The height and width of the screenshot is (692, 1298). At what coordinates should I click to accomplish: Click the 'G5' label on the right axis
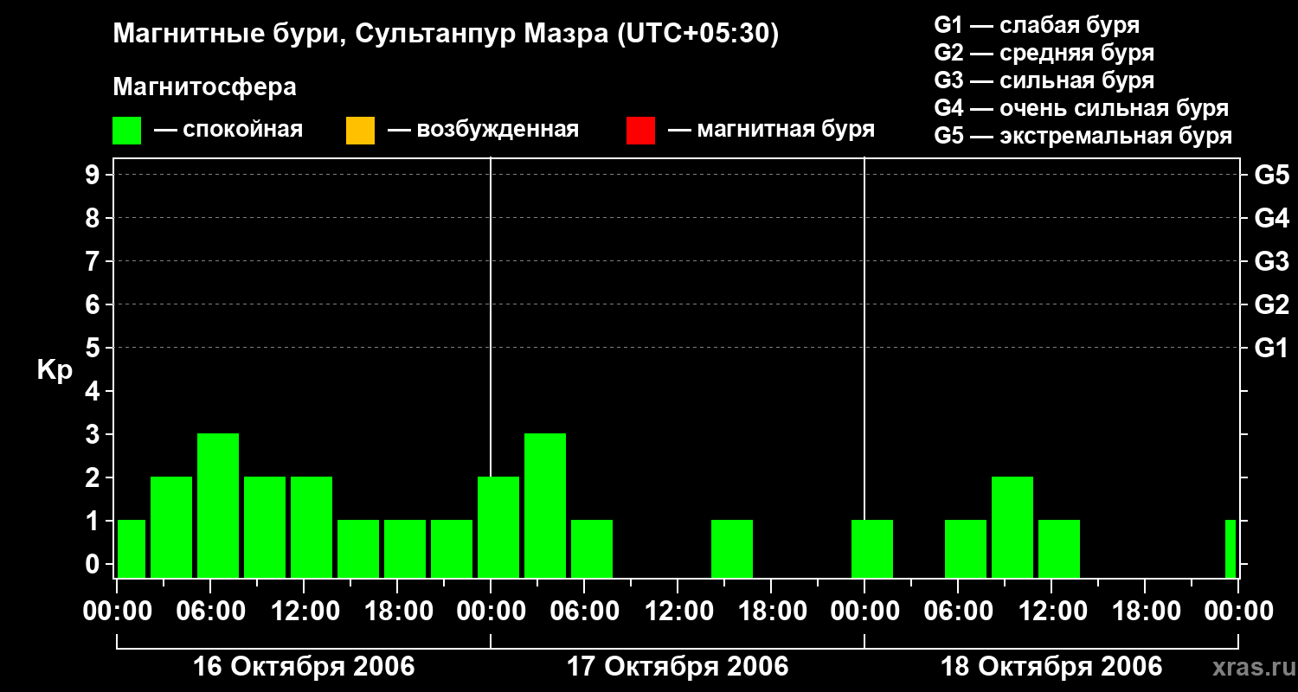click(1271, 175)
